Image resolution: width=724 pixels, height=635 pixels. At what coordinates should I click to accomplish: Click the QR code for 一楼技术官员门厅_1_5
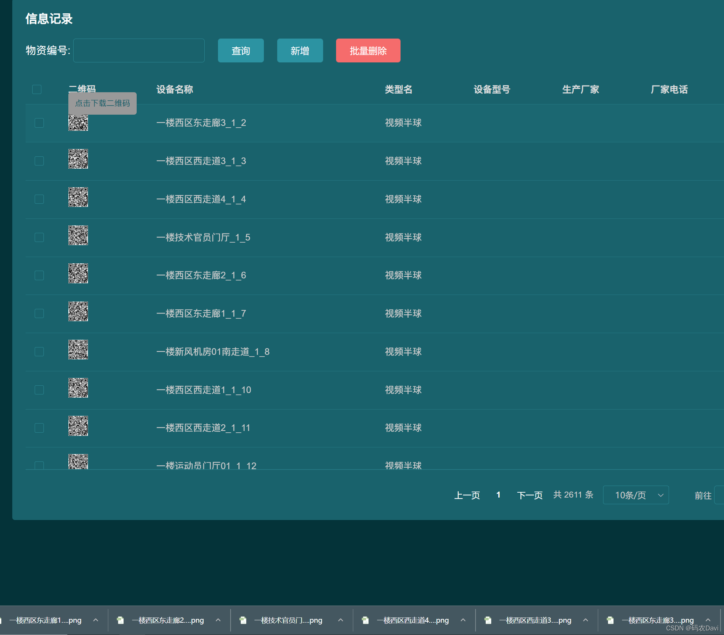point(78,235)
